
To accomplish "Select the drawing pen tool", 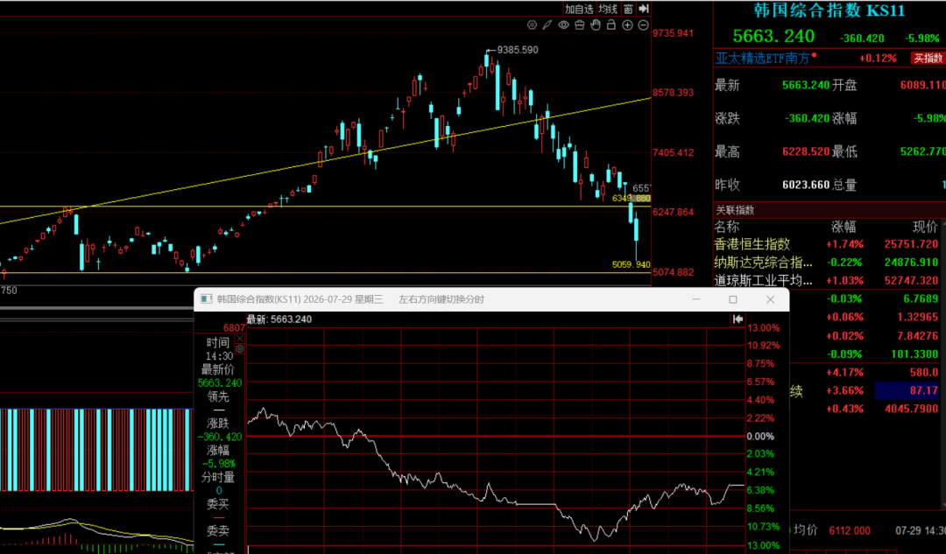I will 547,25.
